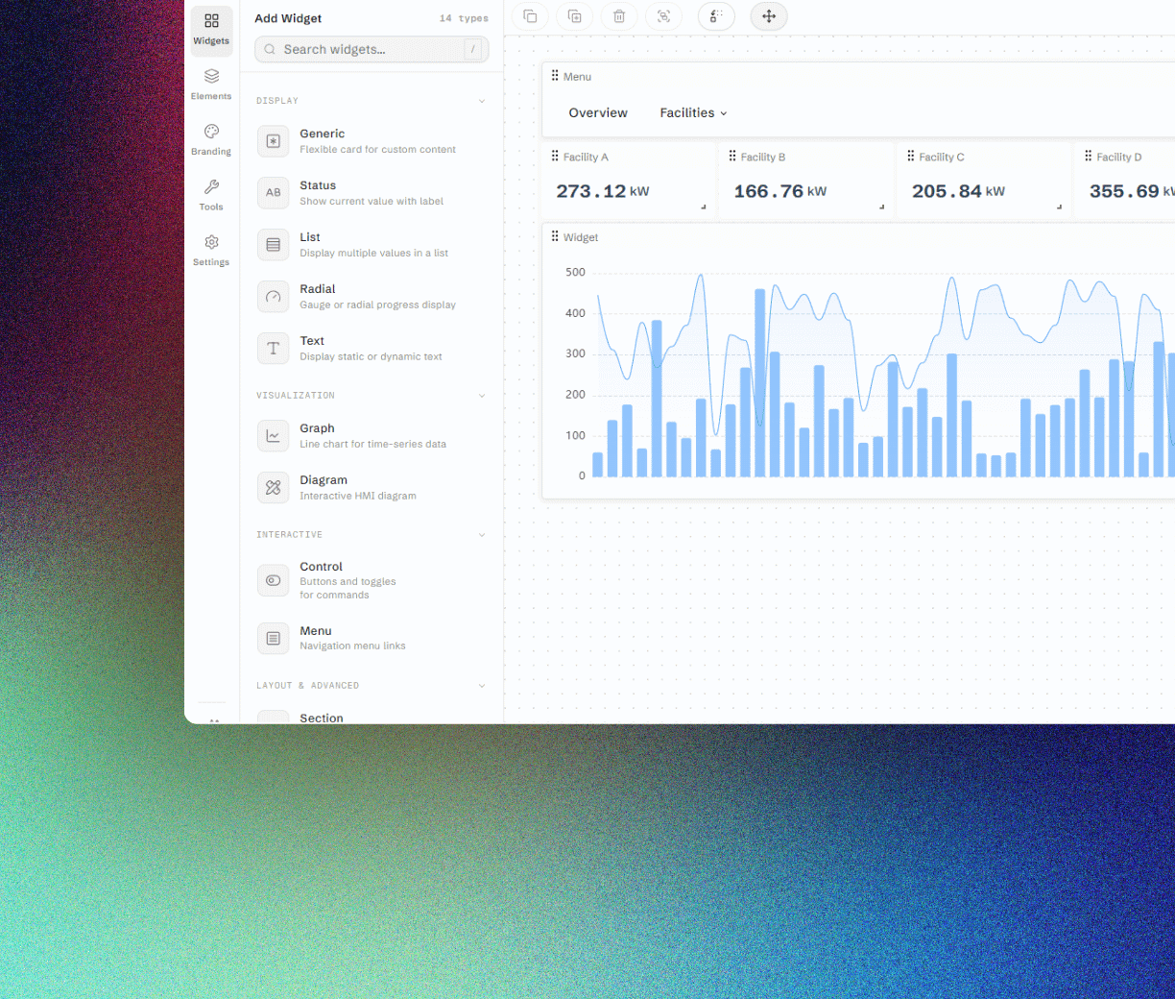Add a Control widget
Screen dimensions: 1175x999
(371, 580)
